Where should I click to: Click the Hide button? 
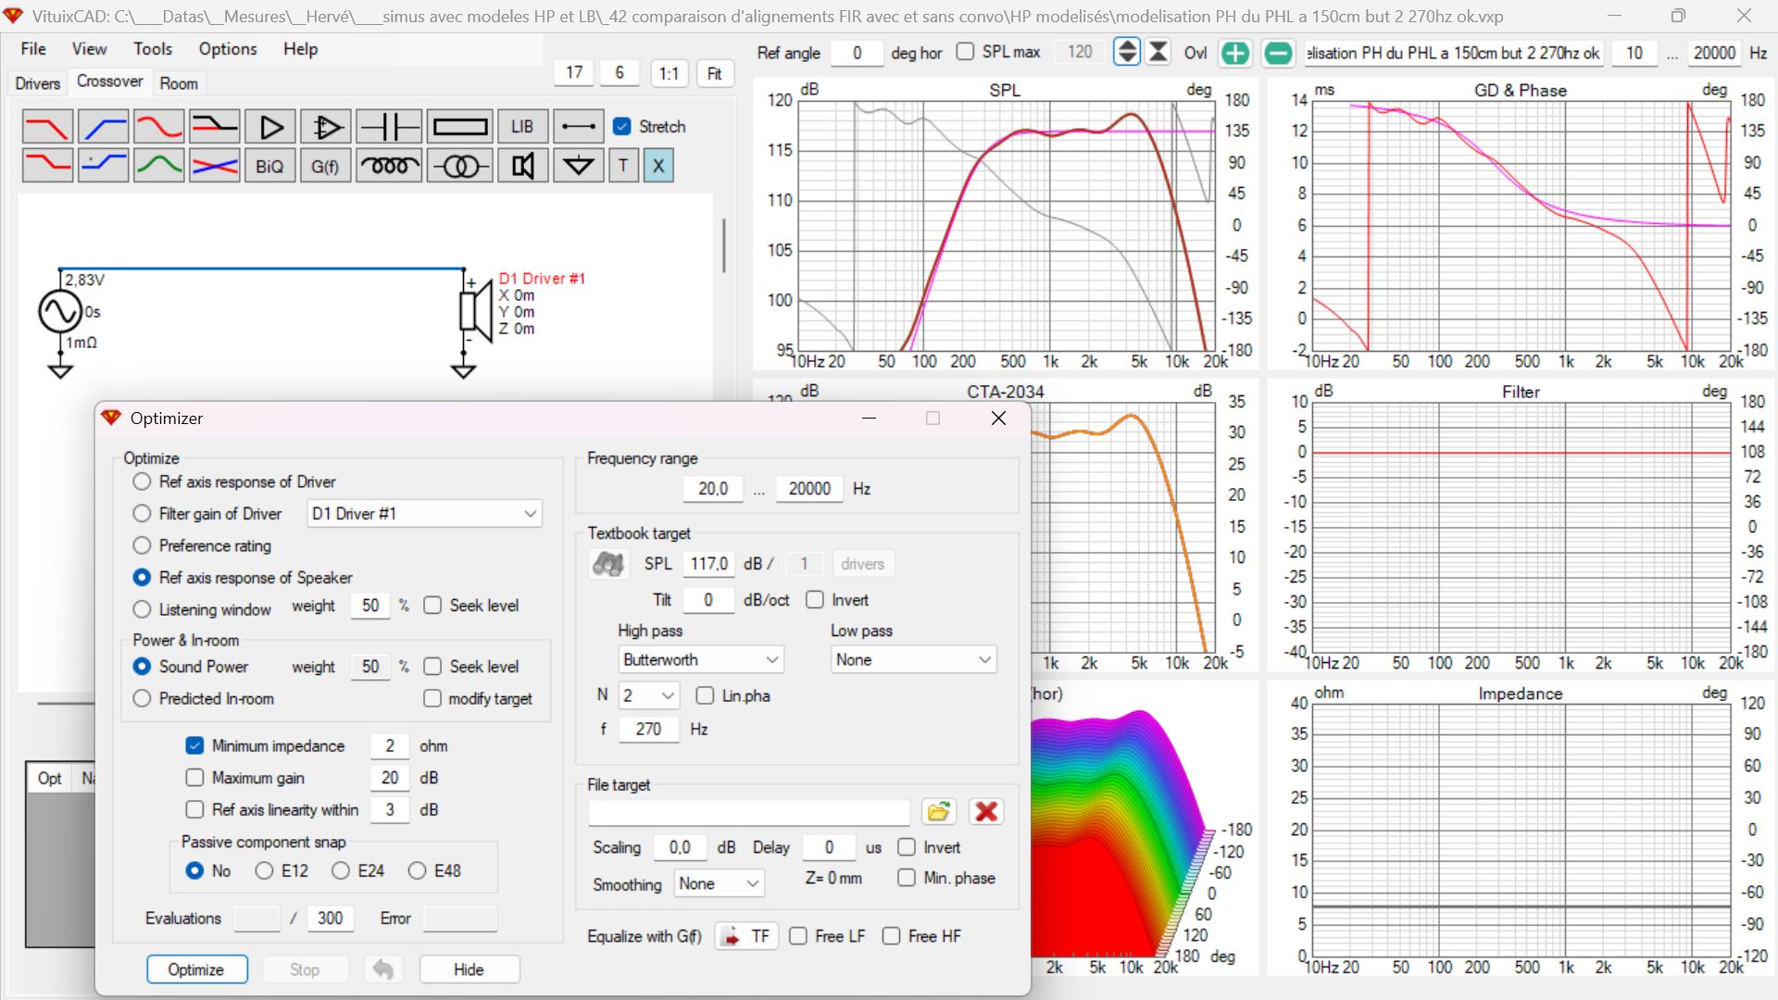(469, 969)
